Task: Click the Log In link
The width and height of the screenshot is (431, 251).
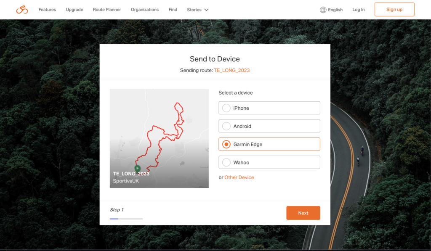Action: (359, 10)
